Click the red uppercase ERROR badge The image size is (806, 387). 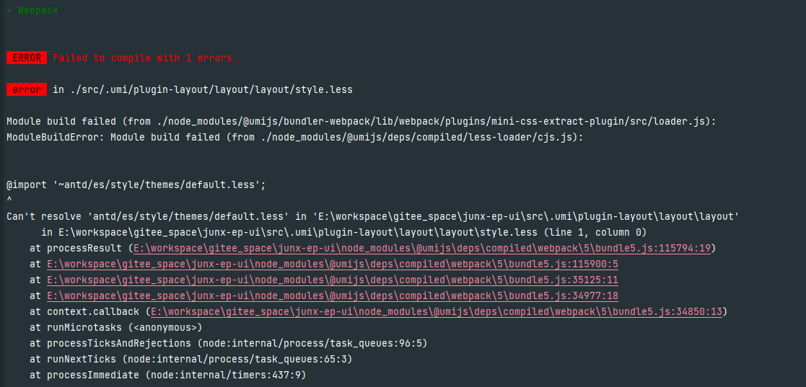27,58
